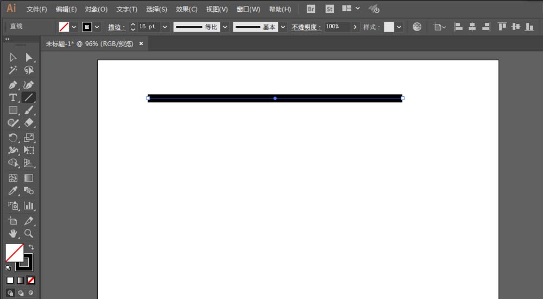Image resolution: width=543 pixels, height=299 pixels.
Task: Select the Symbol Sprayer tool
Action: (13, 205)
